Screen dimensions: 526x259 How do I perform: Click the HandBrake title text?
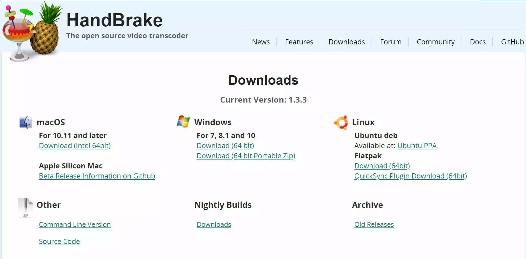114,20
